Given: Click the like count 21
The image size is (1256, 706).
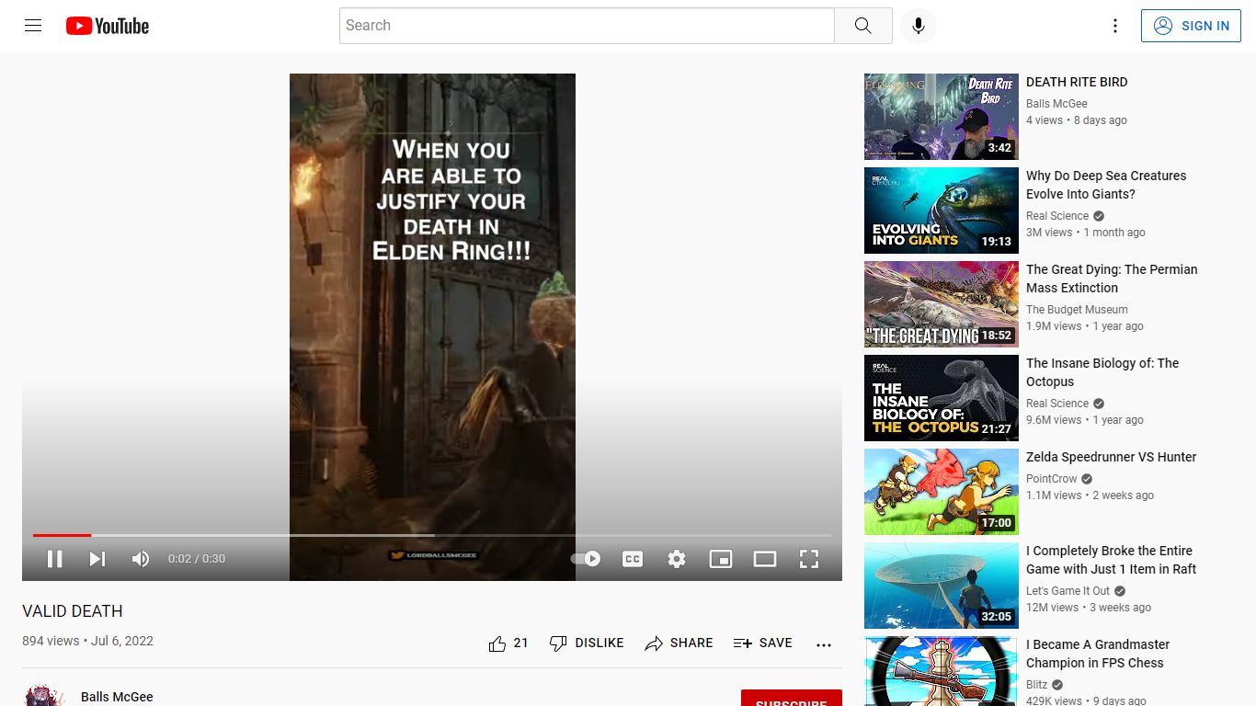Looking at the screenshot, I should coord(520,643).
